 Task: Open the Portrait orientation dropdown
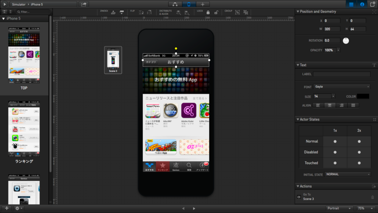click(339, 208)
